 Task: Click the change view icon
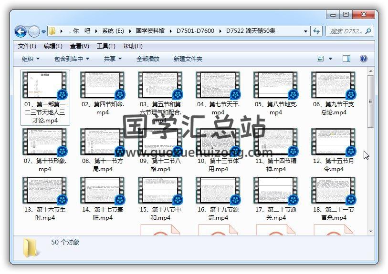[321, 59]
